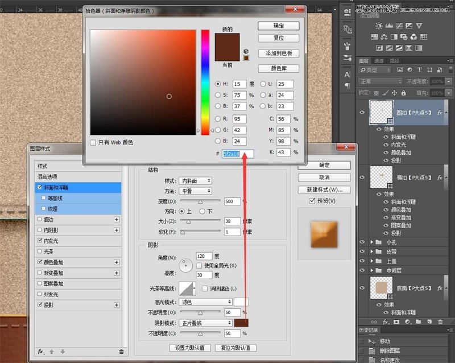Switch to the 通道 tab
Image resolution: width=455 pixels, height=363 pixels.
(x=379, y=61)
